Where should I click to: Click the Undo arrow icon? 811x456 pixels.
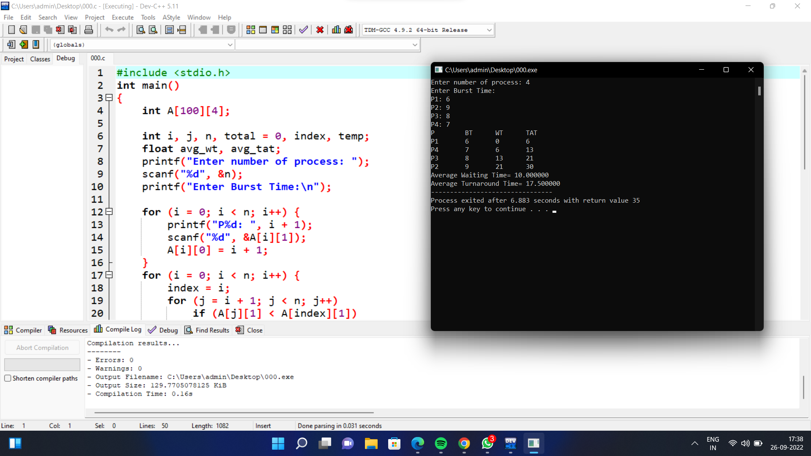(x=109, y=30)
